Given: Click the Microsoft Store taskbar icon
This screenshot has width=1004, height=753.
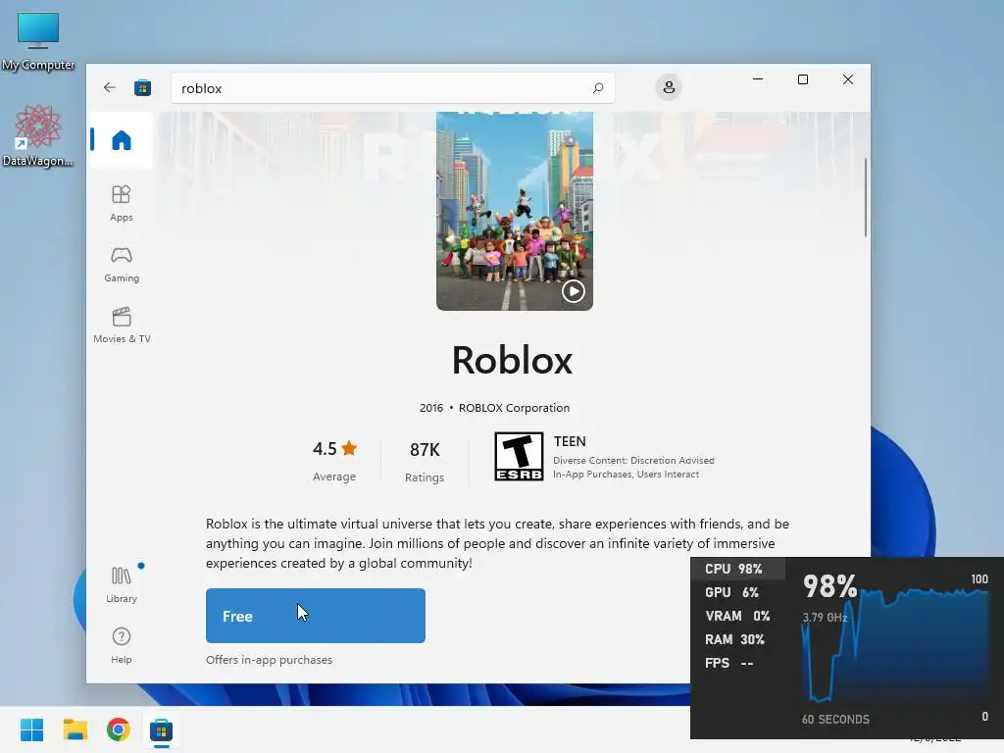Looking at the screenshot, I should [162, 729].
